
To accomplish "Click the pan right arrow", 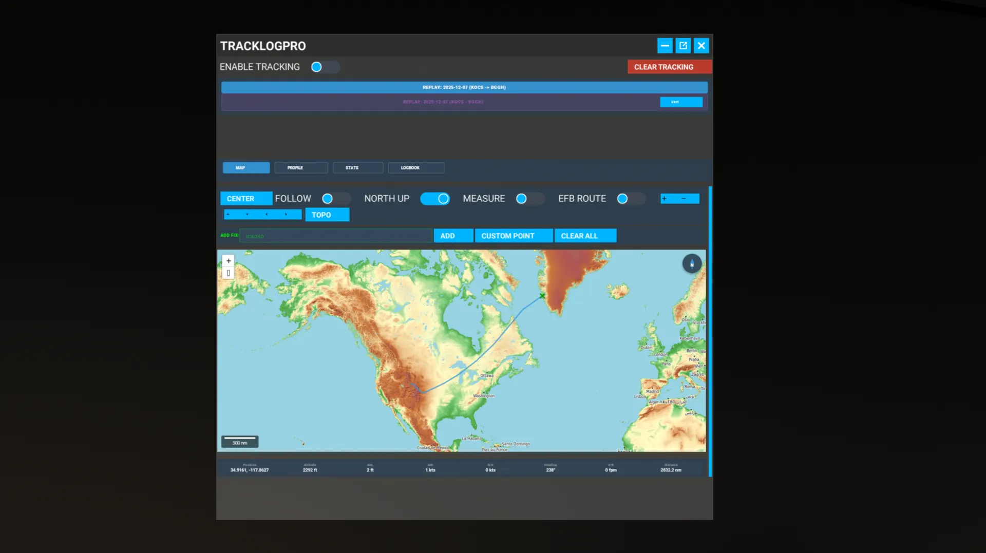I will pos(286,214).
